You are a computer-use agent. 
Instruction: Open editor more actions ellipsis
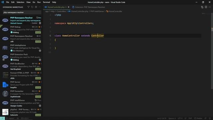point(210,7)
